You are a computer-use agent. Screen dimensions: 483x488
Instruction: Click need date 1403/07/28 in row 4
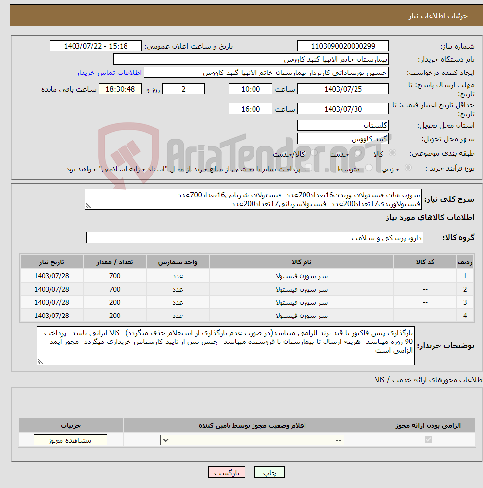click(x=51, y=316)
